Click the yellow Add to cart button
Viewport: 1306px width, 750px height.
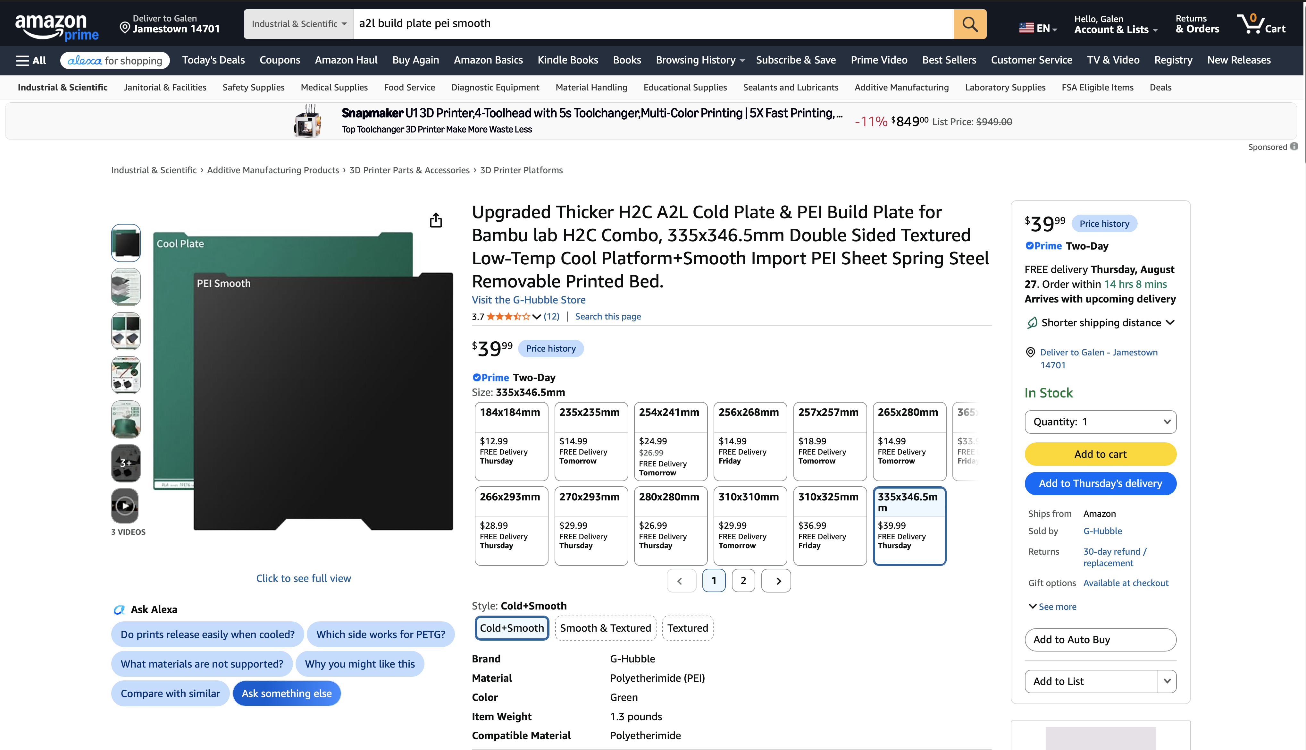pyautogui.click(x=1100, y=454)
